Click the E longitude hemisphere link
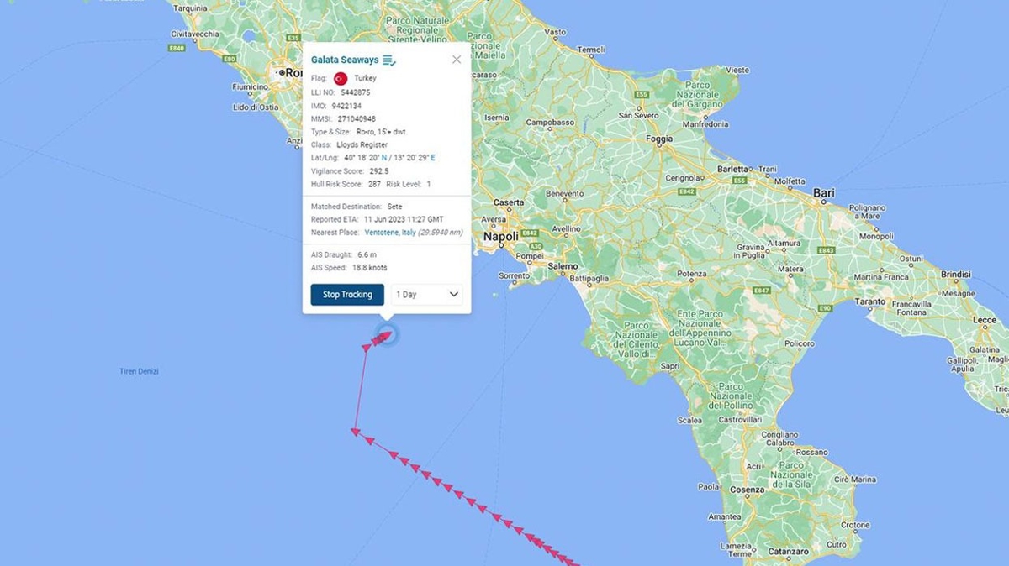 tap(433, 157)
